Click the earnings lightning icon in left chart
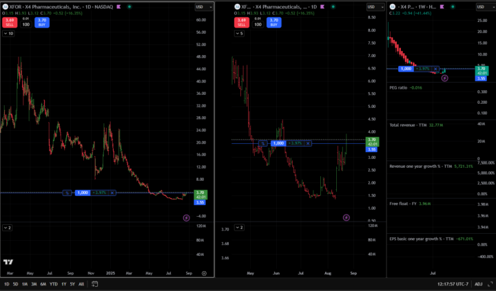 (x=186, y=217)
